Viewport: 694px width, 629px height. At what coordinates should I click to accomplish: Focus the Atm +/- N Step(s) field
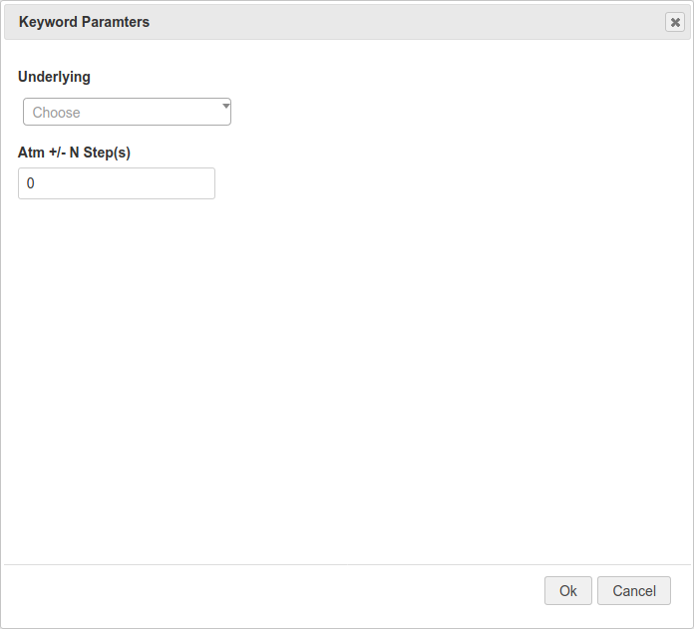point(117,183)
